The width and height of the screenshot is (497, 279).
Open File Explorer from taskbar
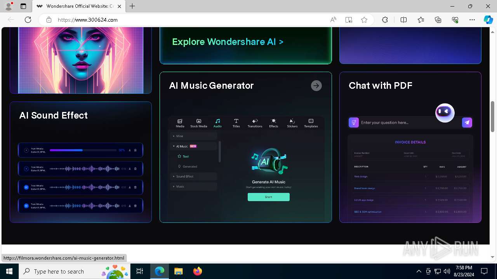[x=178, y=271]
